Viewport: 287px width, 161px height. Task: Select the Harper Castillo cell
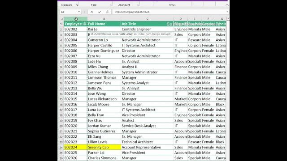coord(104,45)
